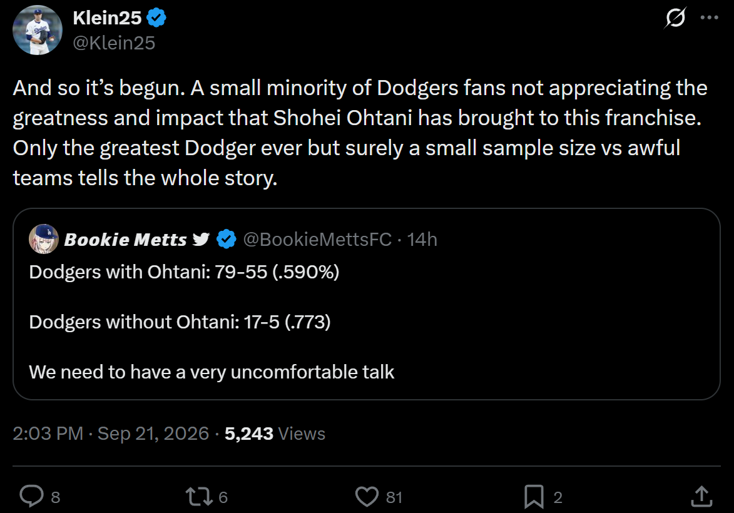Screen dimensions: 734x513
Task: Open the @BookieMettsFC handle link
Action: tap(317, 240)
